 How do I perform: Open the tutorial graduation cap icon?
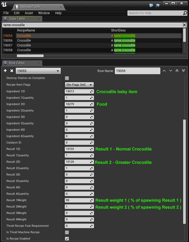pyautogui.click(x=158, y=5)
